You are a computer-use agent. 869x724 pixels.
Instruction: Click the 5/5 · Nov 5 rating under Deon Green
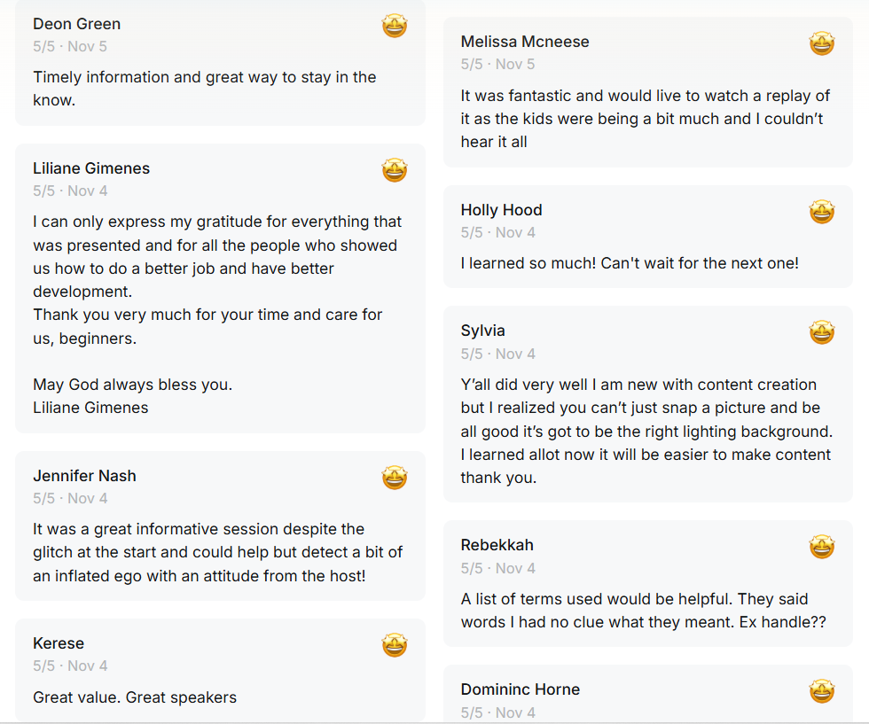pos(70,46)
